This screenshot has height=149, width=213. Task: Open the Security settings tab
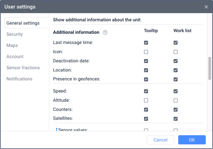tap(15, 34)
